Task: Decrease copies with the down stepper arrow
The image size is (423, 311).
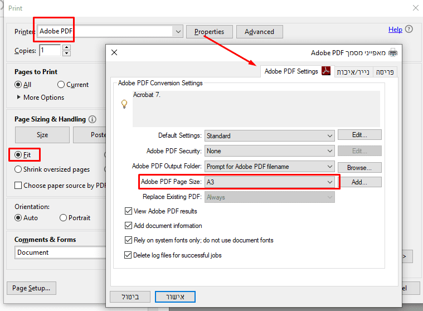Action: click(66, 54)
